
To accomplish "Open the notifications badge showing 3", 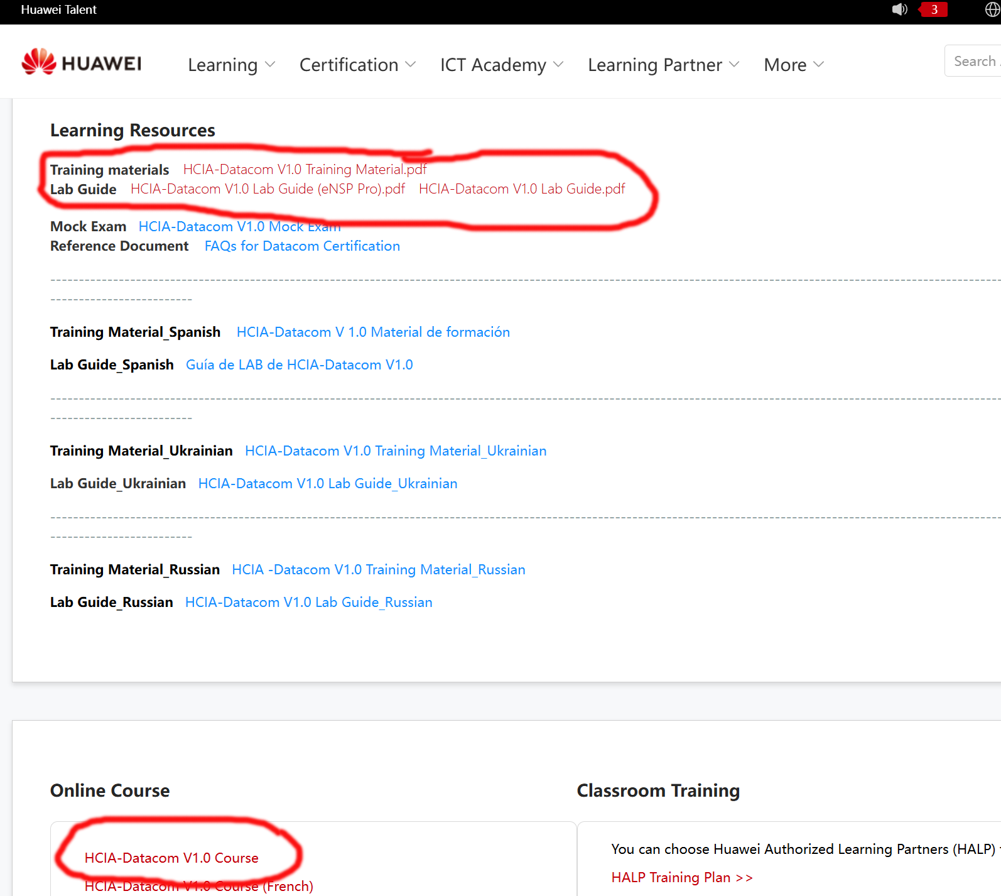I will pyautogui.click(x=933, y=9).
